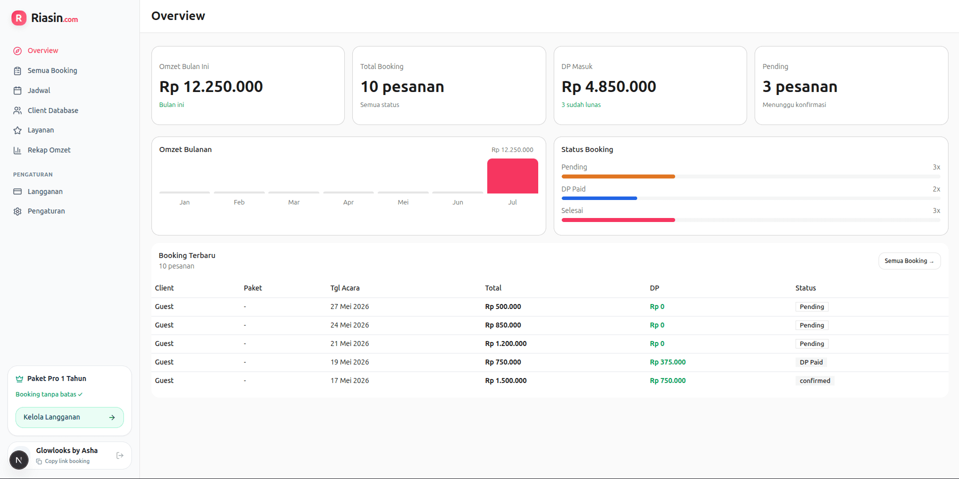Click the 3 sudah lunas text
959x479 pixels.
click(581, 105)
